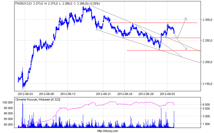Select the 85 000 open interest axis label
Image resolution: width=214 pixels, height=133 pixels.
click(8, 119)
